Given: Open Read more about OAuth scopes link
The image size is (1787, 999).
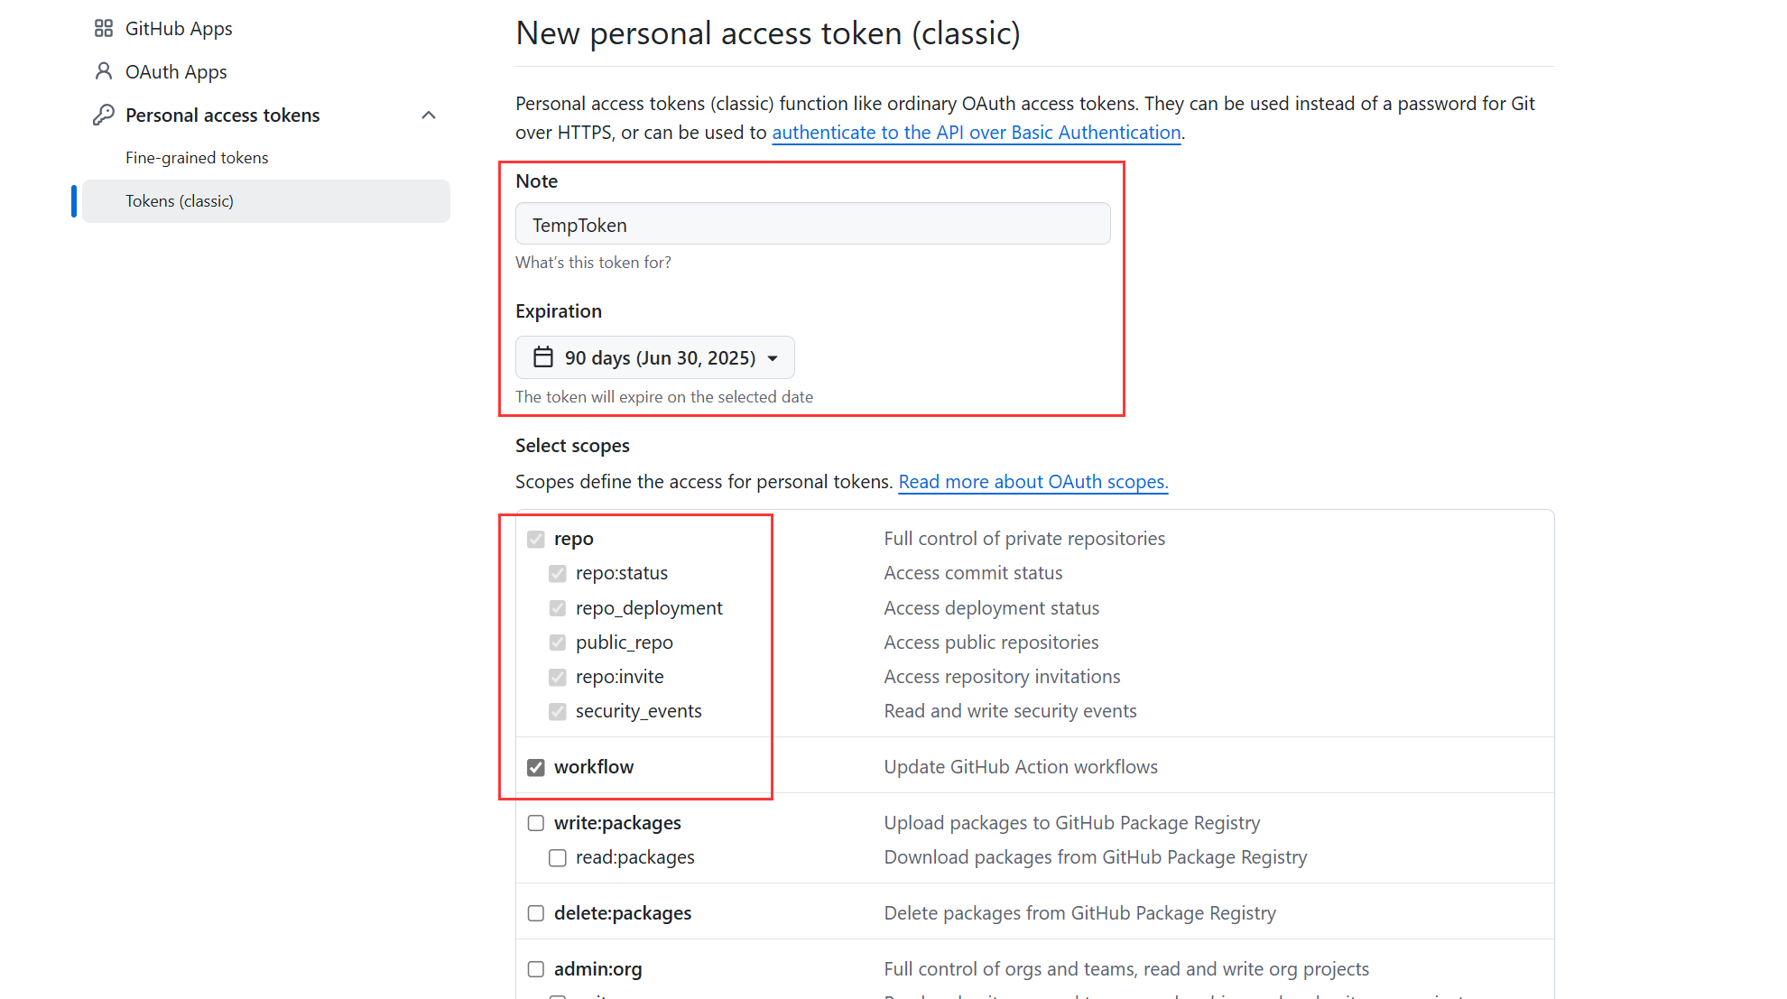Looking at the screenshot, I should [x=1033, y=482].
